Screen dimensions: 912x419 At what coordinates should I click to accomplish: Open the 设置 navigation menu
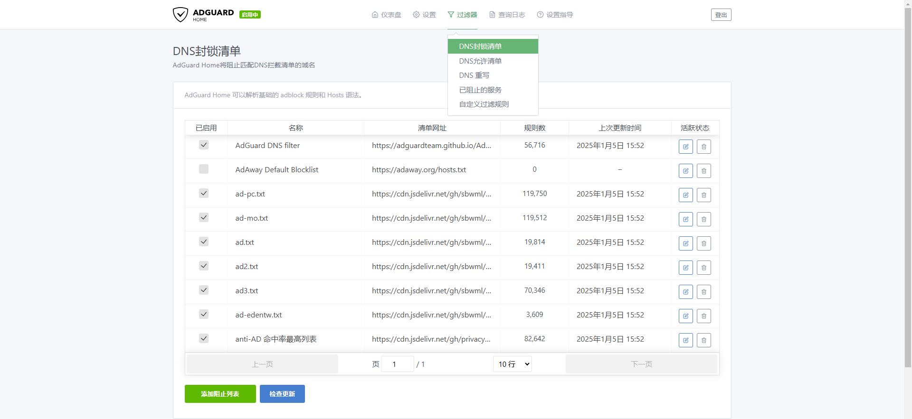point(424,15)
